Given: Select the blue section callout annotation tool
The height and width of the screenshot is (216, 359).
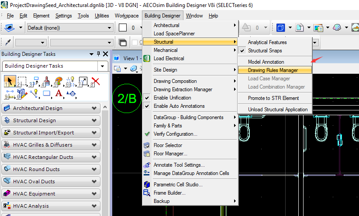Looking at the screenshot, I should tap(72, 93).
